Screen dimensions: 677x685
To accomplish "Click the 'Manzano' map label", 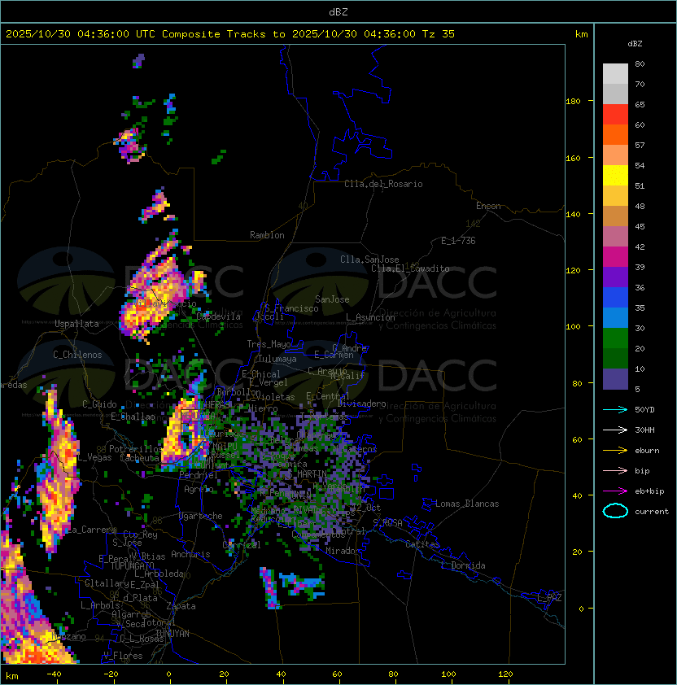I will [68, 636].
